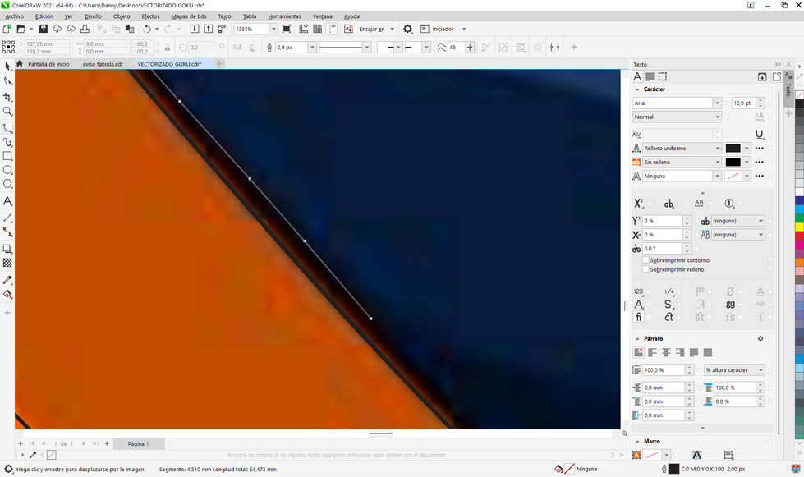
Task: Toggle show rulers button in toolbar
Action: pos(304,30)
